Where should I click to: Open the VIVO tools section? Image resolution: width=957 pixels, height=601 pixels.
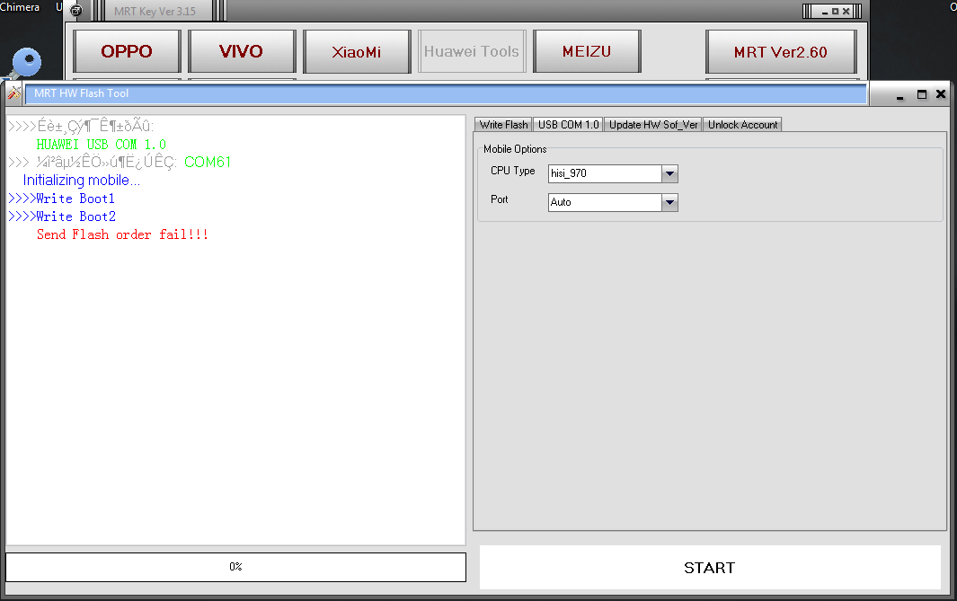click(242, 51)
